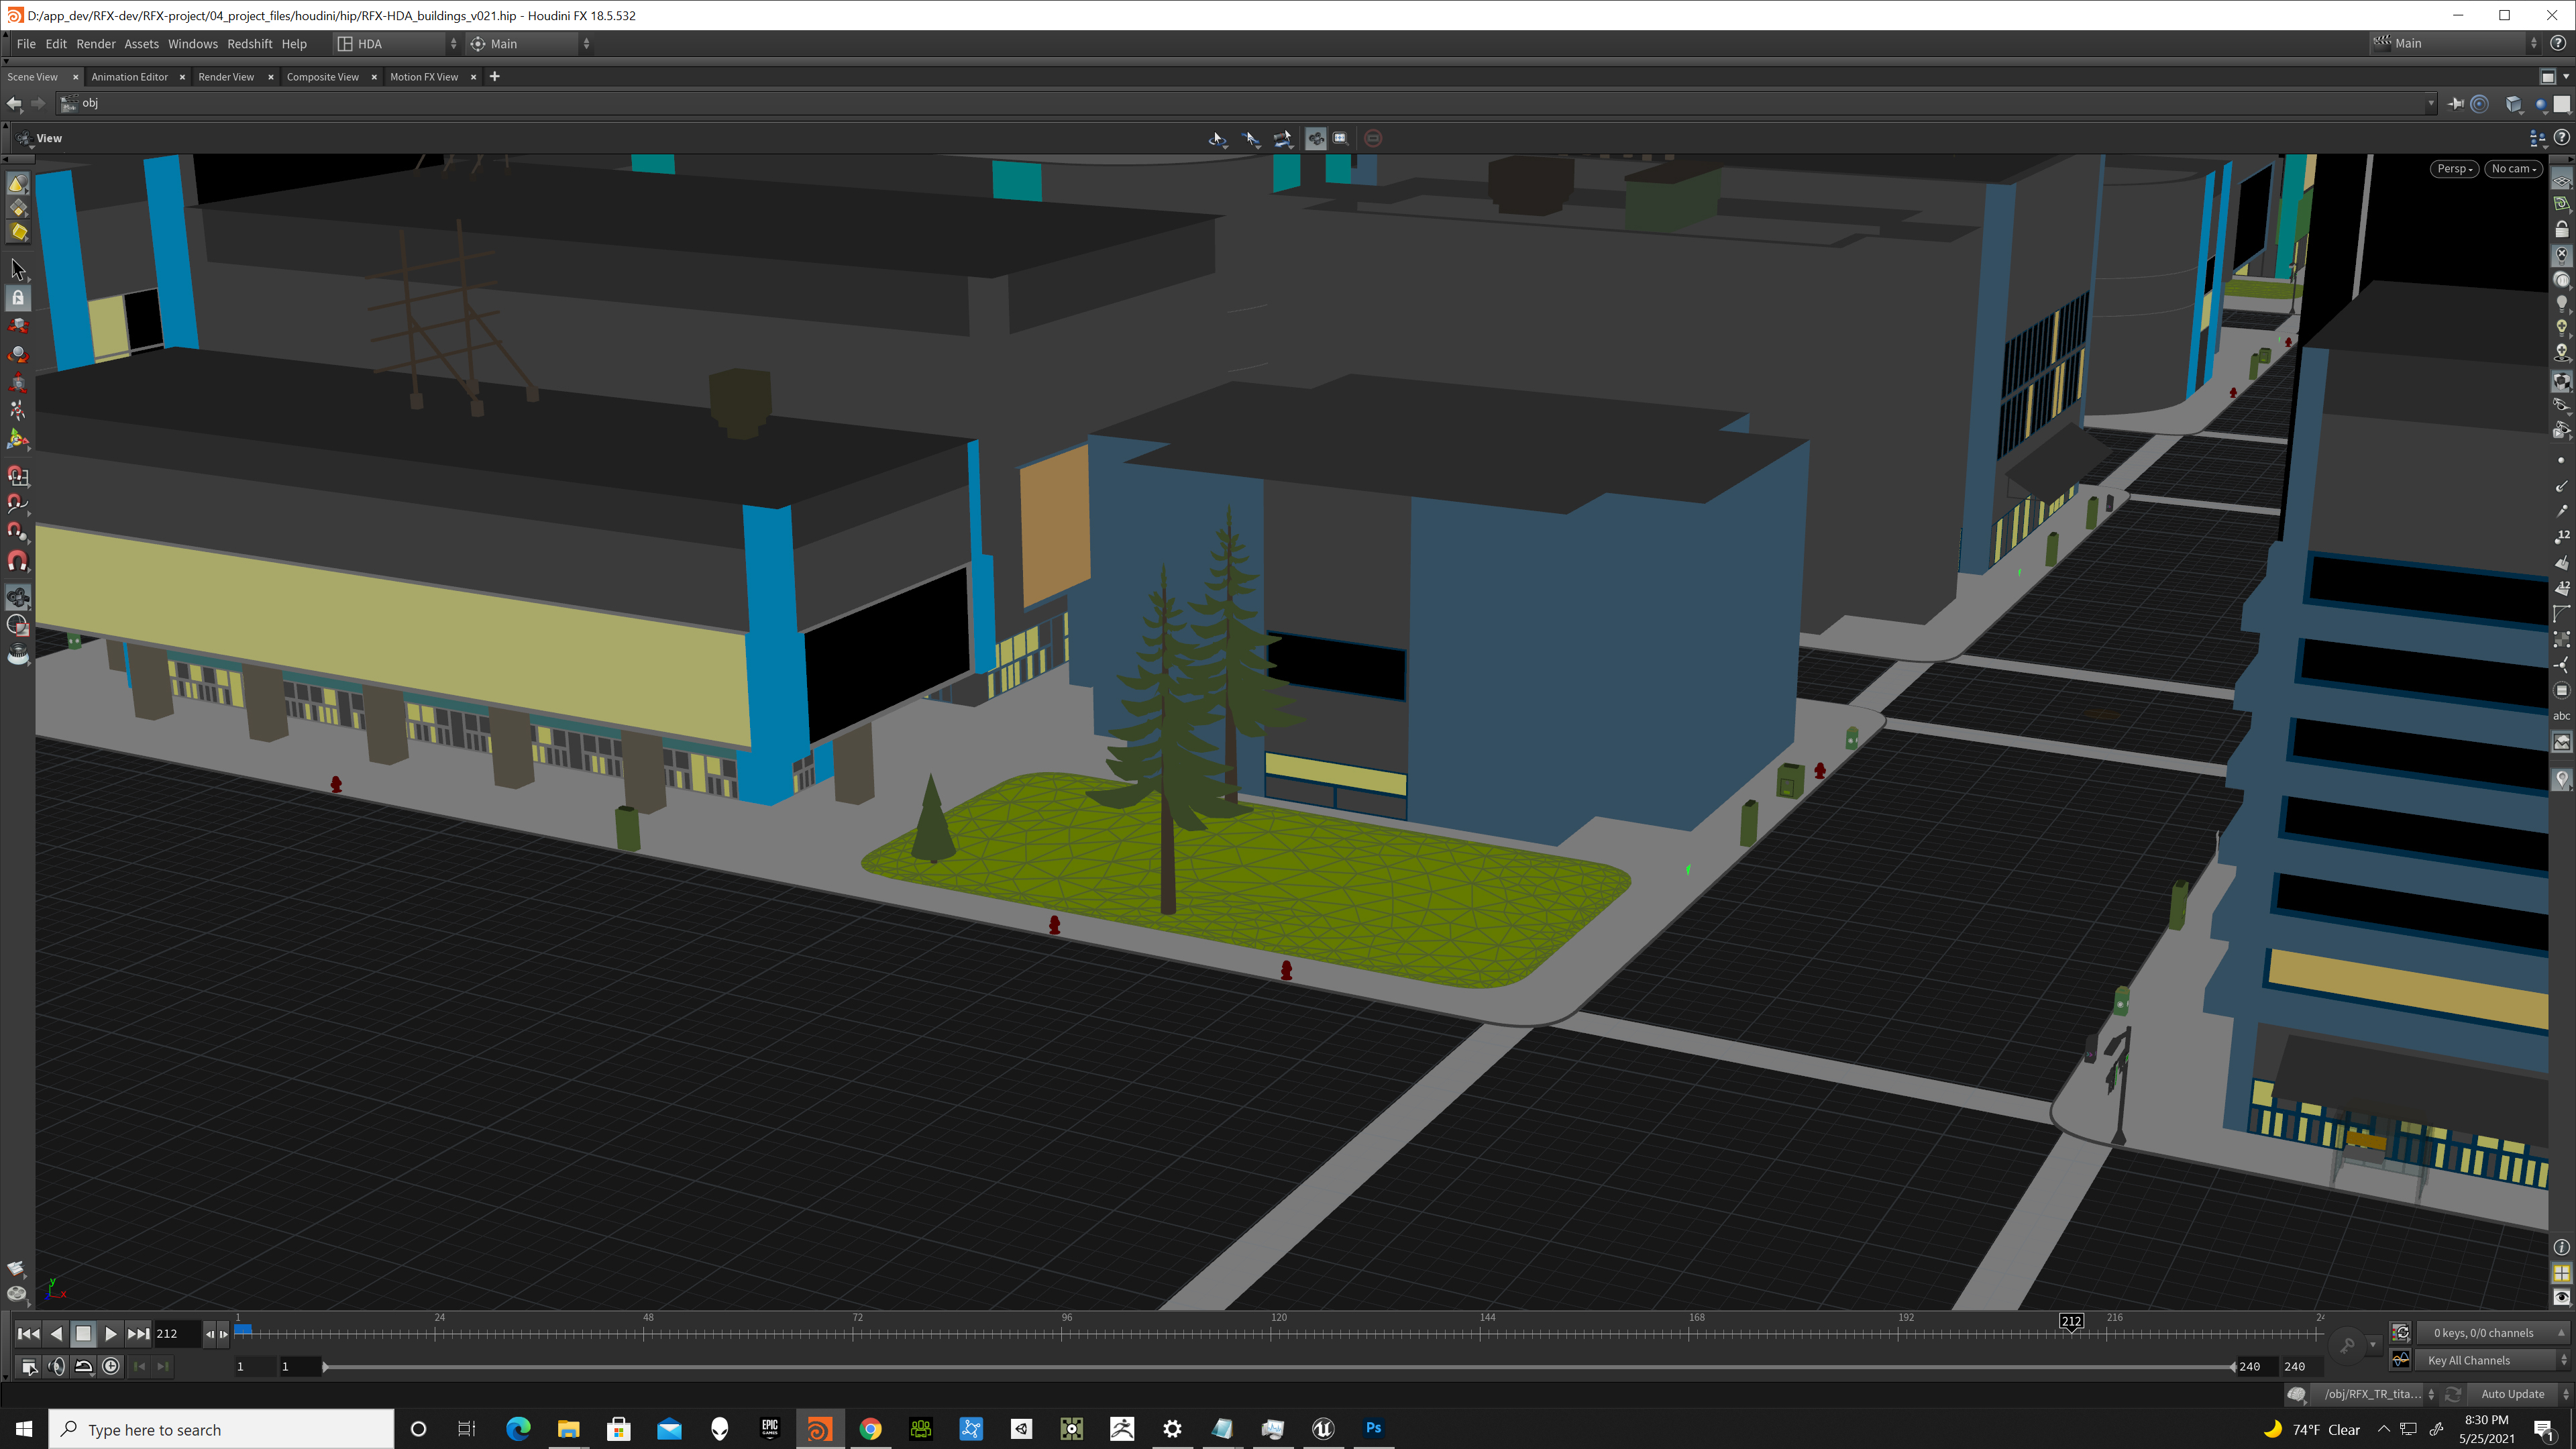
Task: Open the animation curve editor icon
Action: click(2401, 1360)
